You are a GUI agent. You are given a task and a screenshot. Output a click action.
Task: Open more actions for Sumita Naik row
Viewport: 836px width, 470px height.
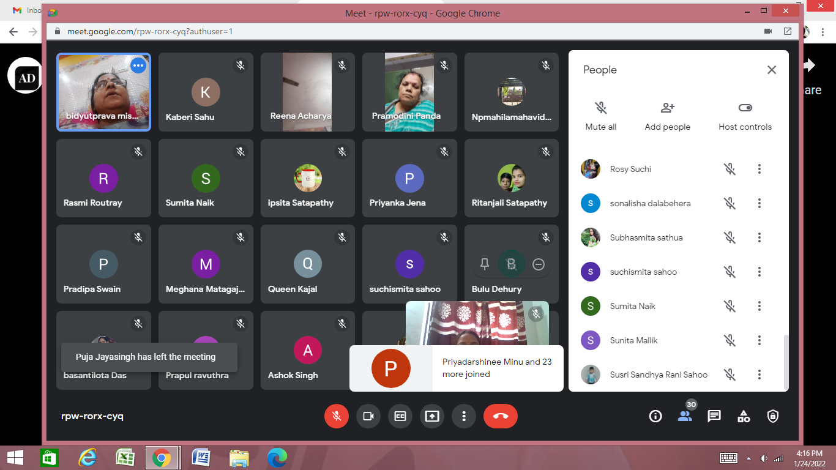point(759,306)
